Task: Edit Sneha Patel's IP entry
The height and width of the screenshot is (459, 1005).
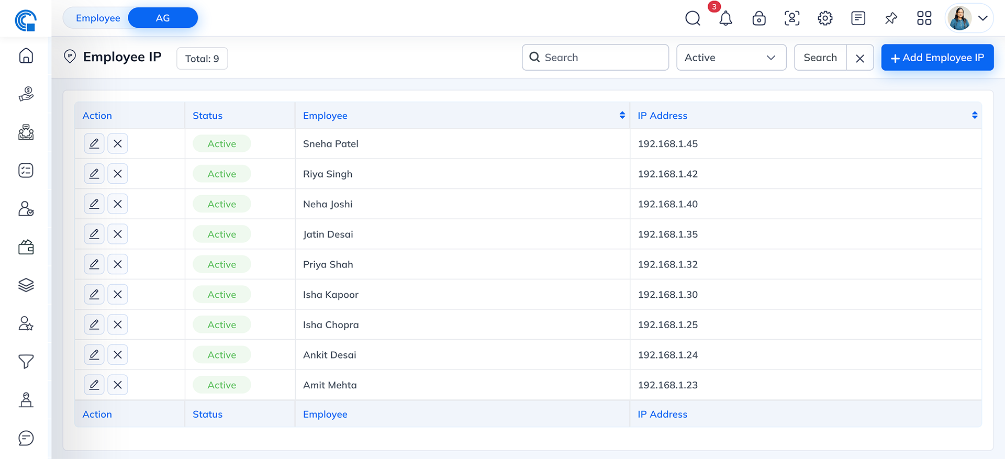Action: pyautogui.click(x=94, y=143)
